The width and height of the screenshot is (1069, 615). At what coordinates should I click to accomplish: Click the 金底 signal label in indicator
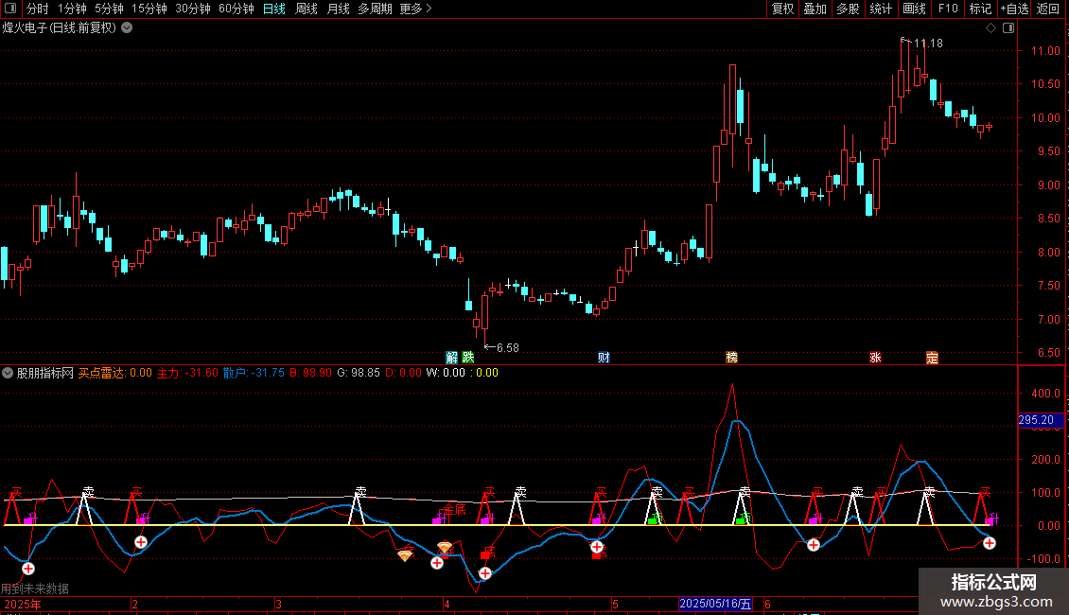pos(455,509)
